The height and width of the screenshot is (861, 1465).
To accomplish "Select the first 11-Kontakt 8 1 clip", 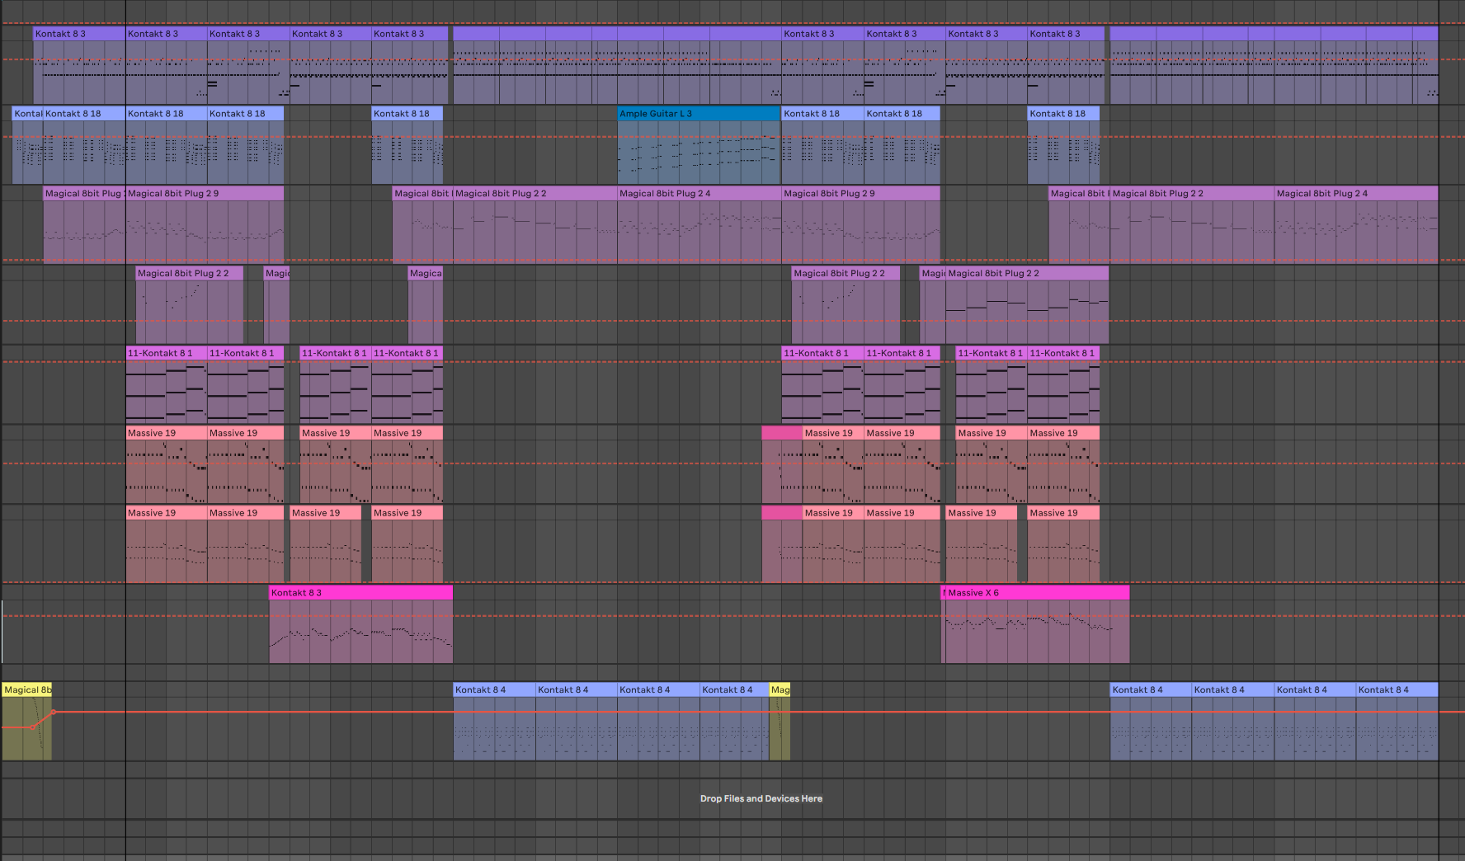I will (166, 384).
